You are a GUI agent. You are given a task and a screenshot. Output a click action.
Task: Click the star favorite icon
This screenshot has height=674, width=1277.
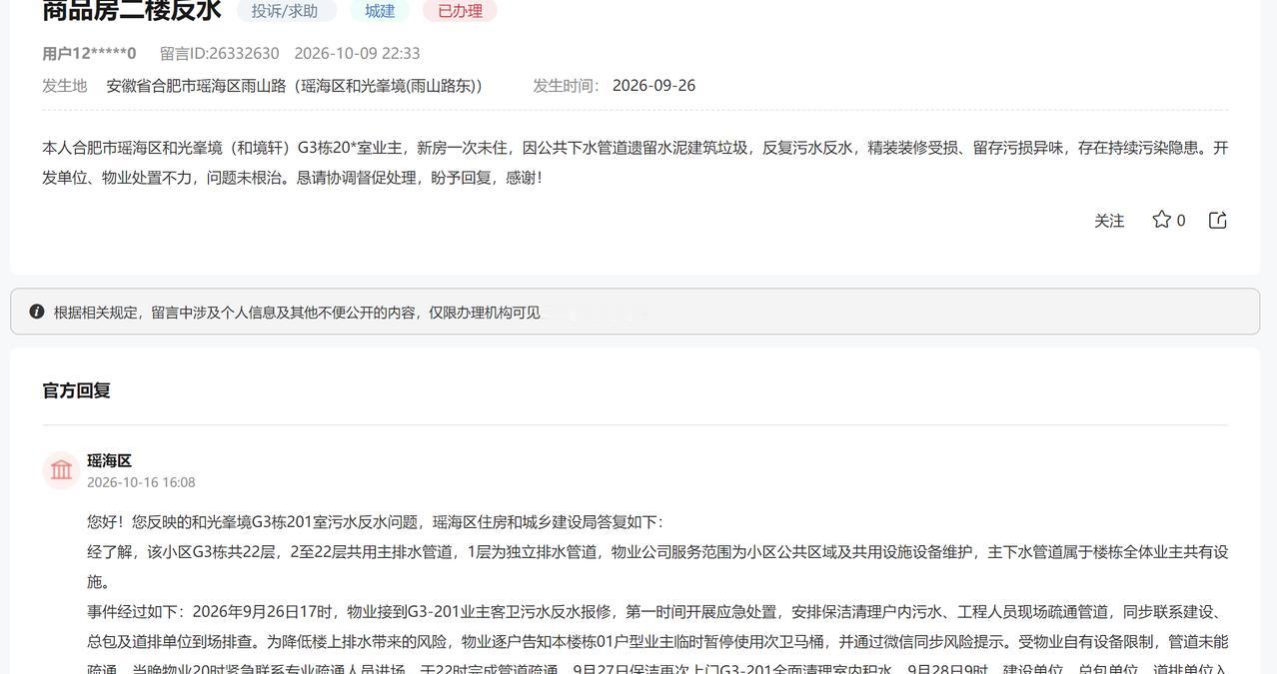click(1161, 220)
